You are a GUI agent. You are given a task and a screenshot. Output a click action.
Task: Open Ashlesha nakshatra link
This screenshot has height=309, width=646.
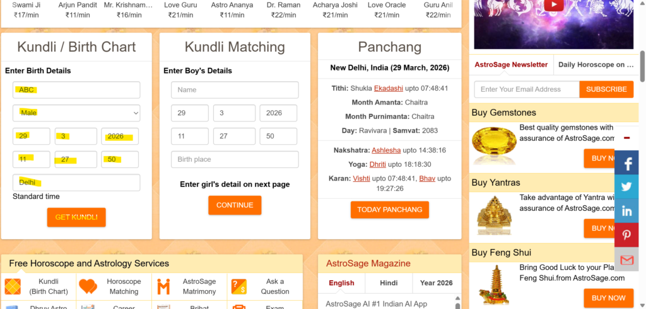pyautogui.click(x=386, y=150)
